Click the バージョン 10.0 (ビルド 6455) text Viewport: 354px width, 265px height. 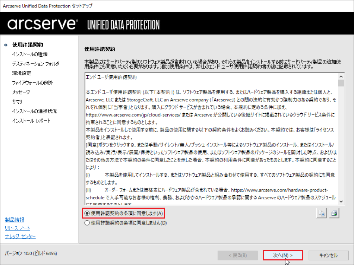click(31, 253)
